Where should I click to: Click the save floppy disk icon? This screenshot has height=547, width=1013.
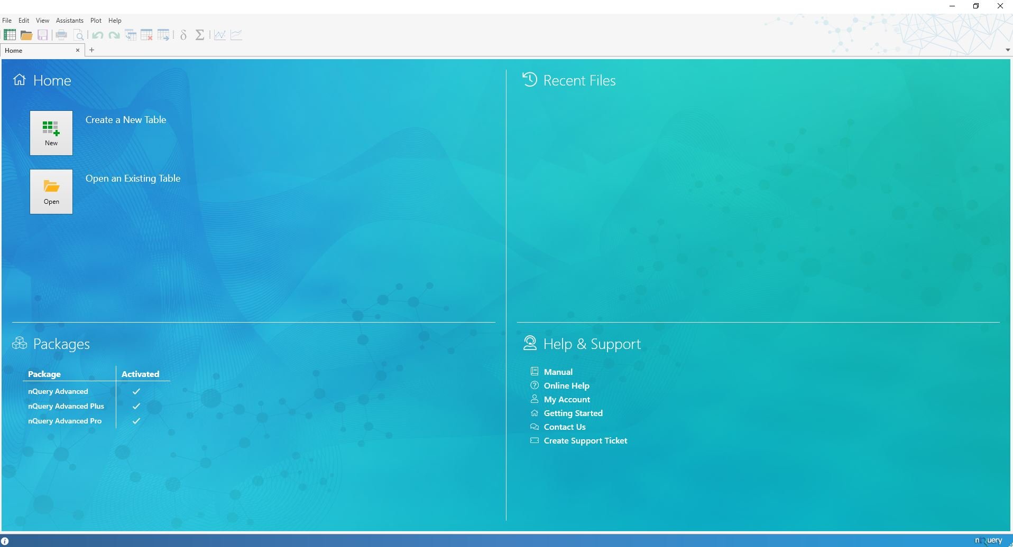(43, 35)
